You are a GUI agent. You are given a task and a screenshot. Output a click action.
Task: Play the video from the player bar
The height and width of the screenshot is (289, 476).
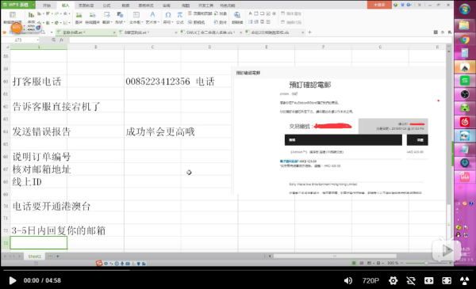(13, 280)
